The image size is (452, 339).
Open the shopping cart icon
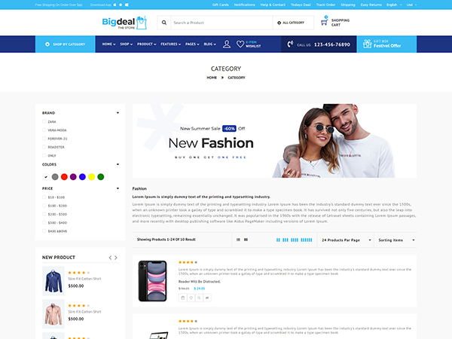[325, 23]
